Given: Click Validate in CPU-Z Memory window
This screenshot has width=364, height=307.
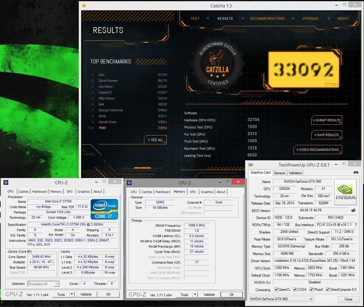Looking at the screenshot, I should pos(209,295).
